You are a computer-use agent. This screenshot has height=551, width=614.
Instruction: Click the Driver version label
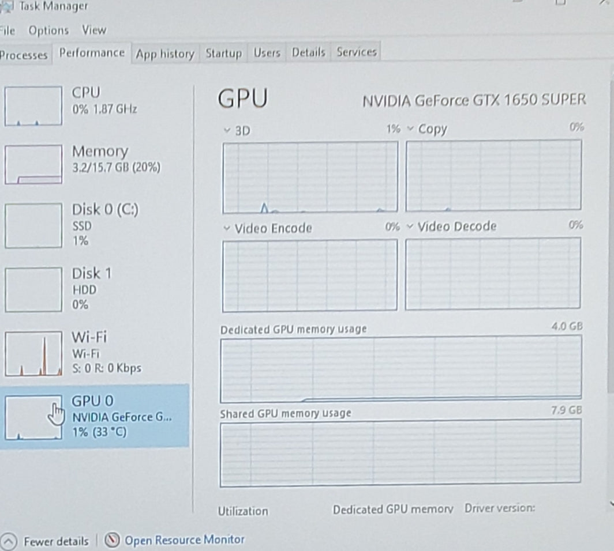(x=500, y=508)
